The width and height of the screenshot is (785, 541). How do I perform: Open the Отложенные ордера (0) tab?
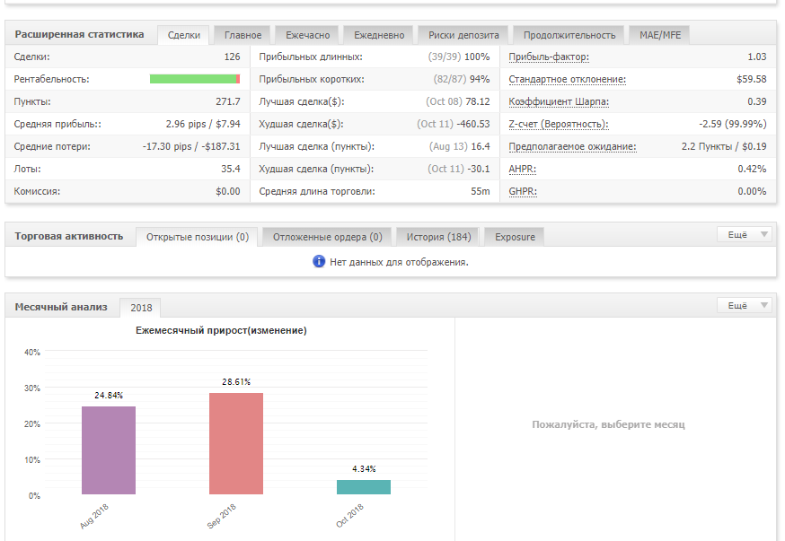click(x=328, y=237)
